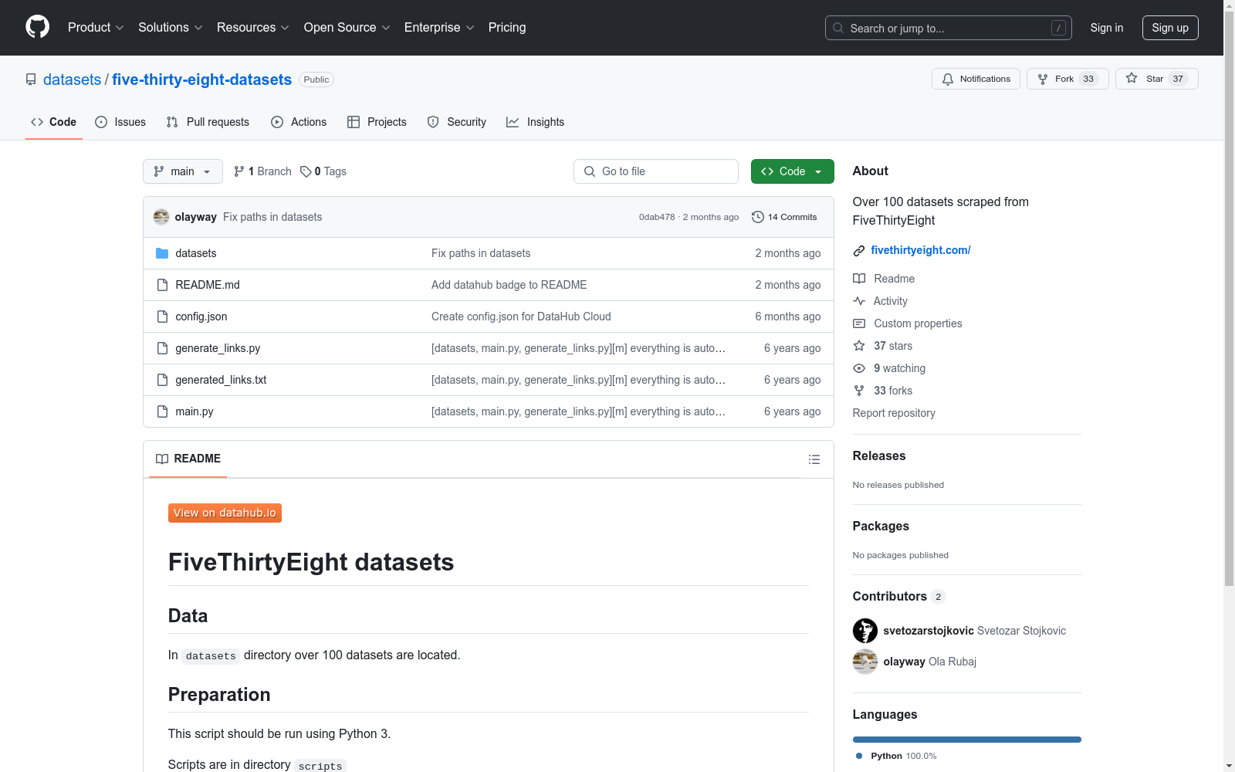Image resolution: width=1235 pixels, height=772 pixels.
Task: Fork the repository
Action: pos(1068,79)
